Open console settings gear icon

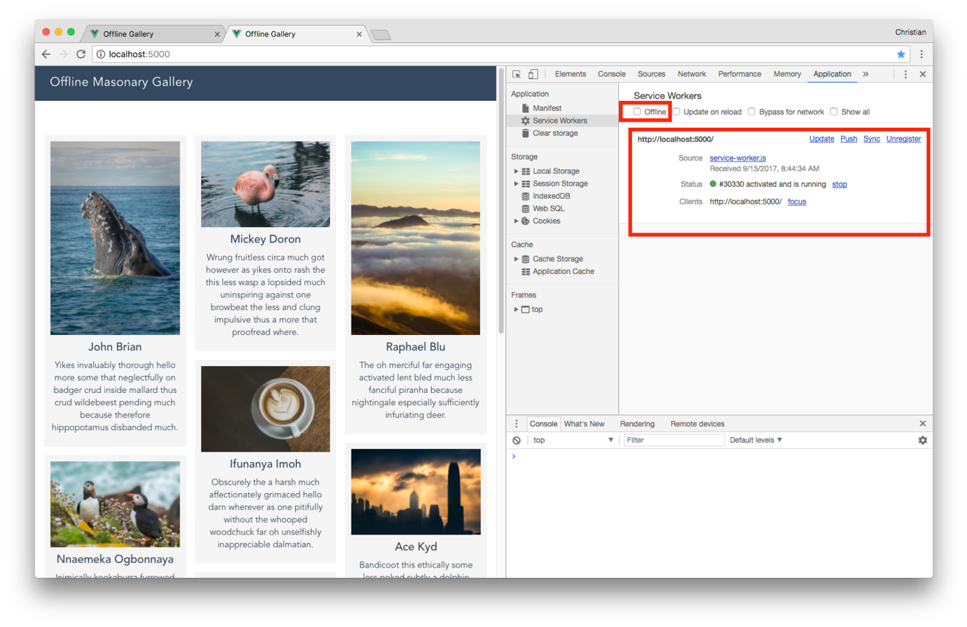(923, 440)
